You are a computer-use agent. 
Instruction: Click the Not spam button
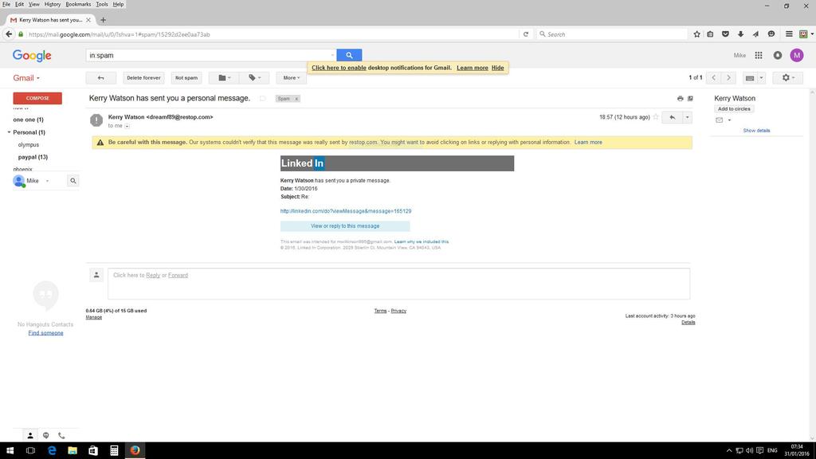tap(186, 77)
